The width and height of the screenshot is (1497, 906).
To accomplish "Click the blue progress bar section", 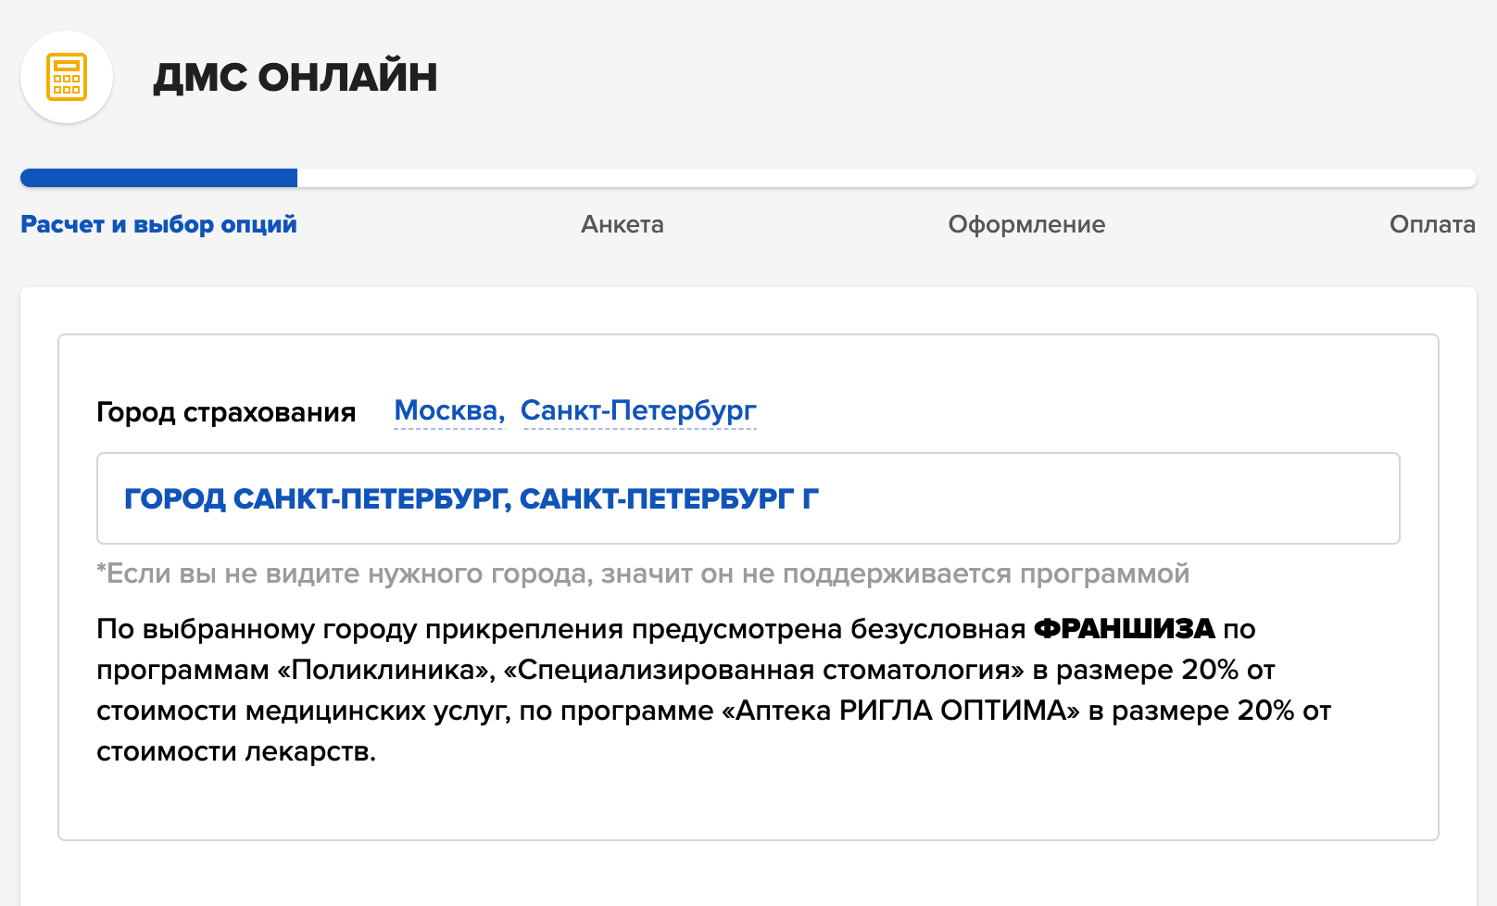I will click(x=158, y=178).
